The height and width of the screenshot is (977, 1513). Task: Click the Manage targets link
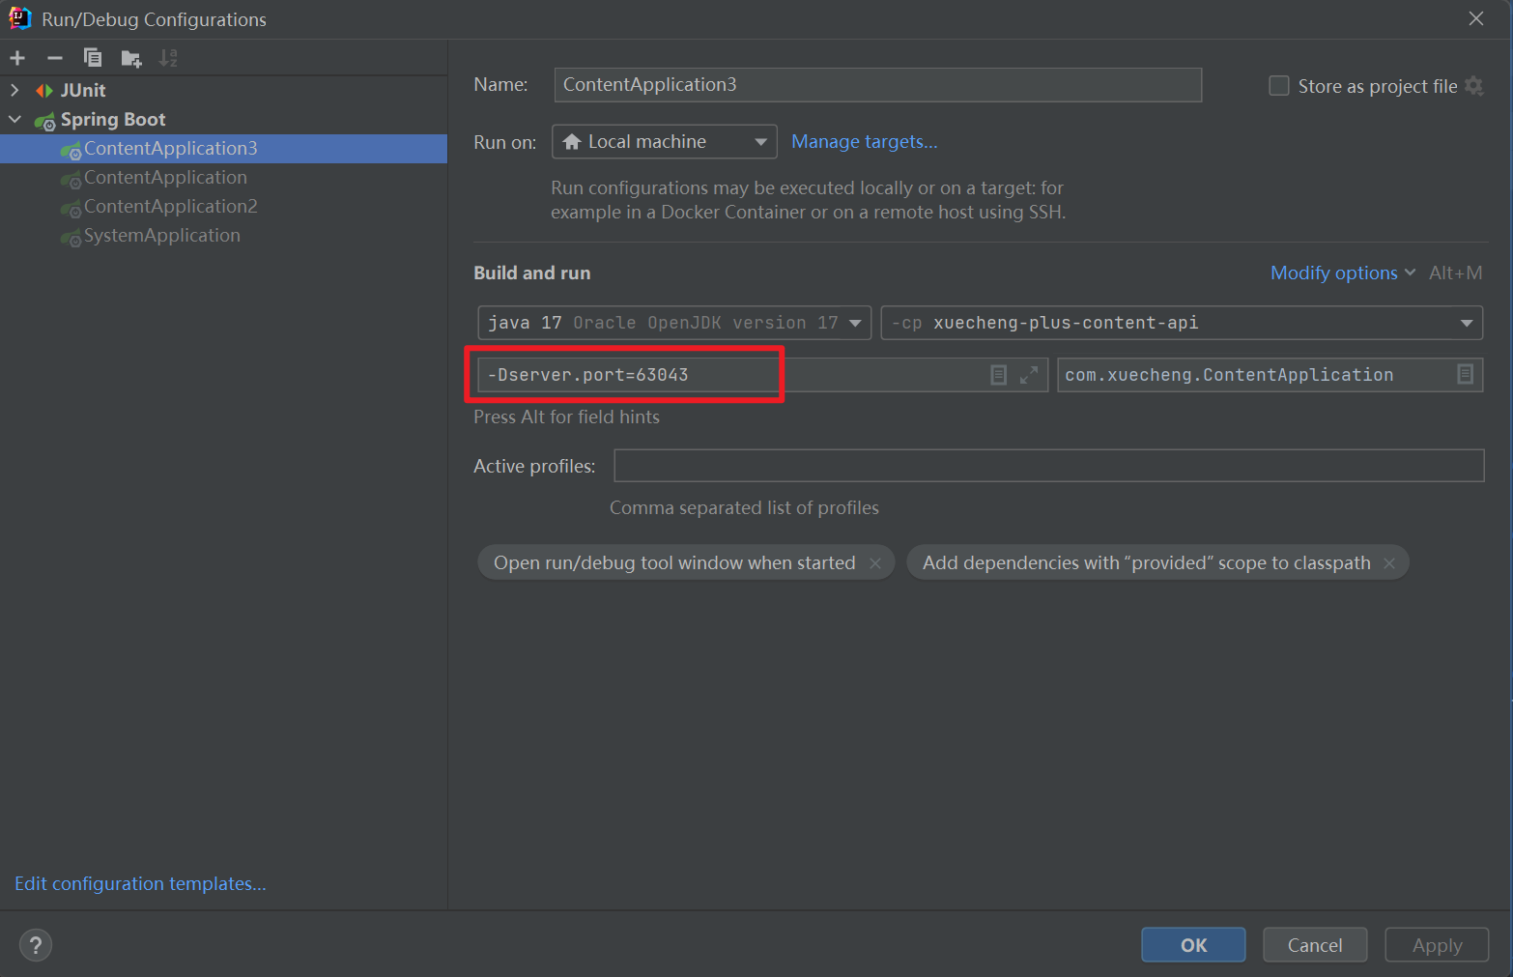tap(865, 142)
